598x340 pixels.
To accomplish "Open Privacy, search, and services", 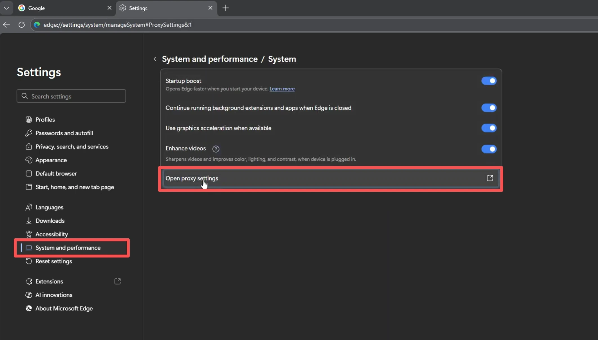I will (x=72, y=147).
